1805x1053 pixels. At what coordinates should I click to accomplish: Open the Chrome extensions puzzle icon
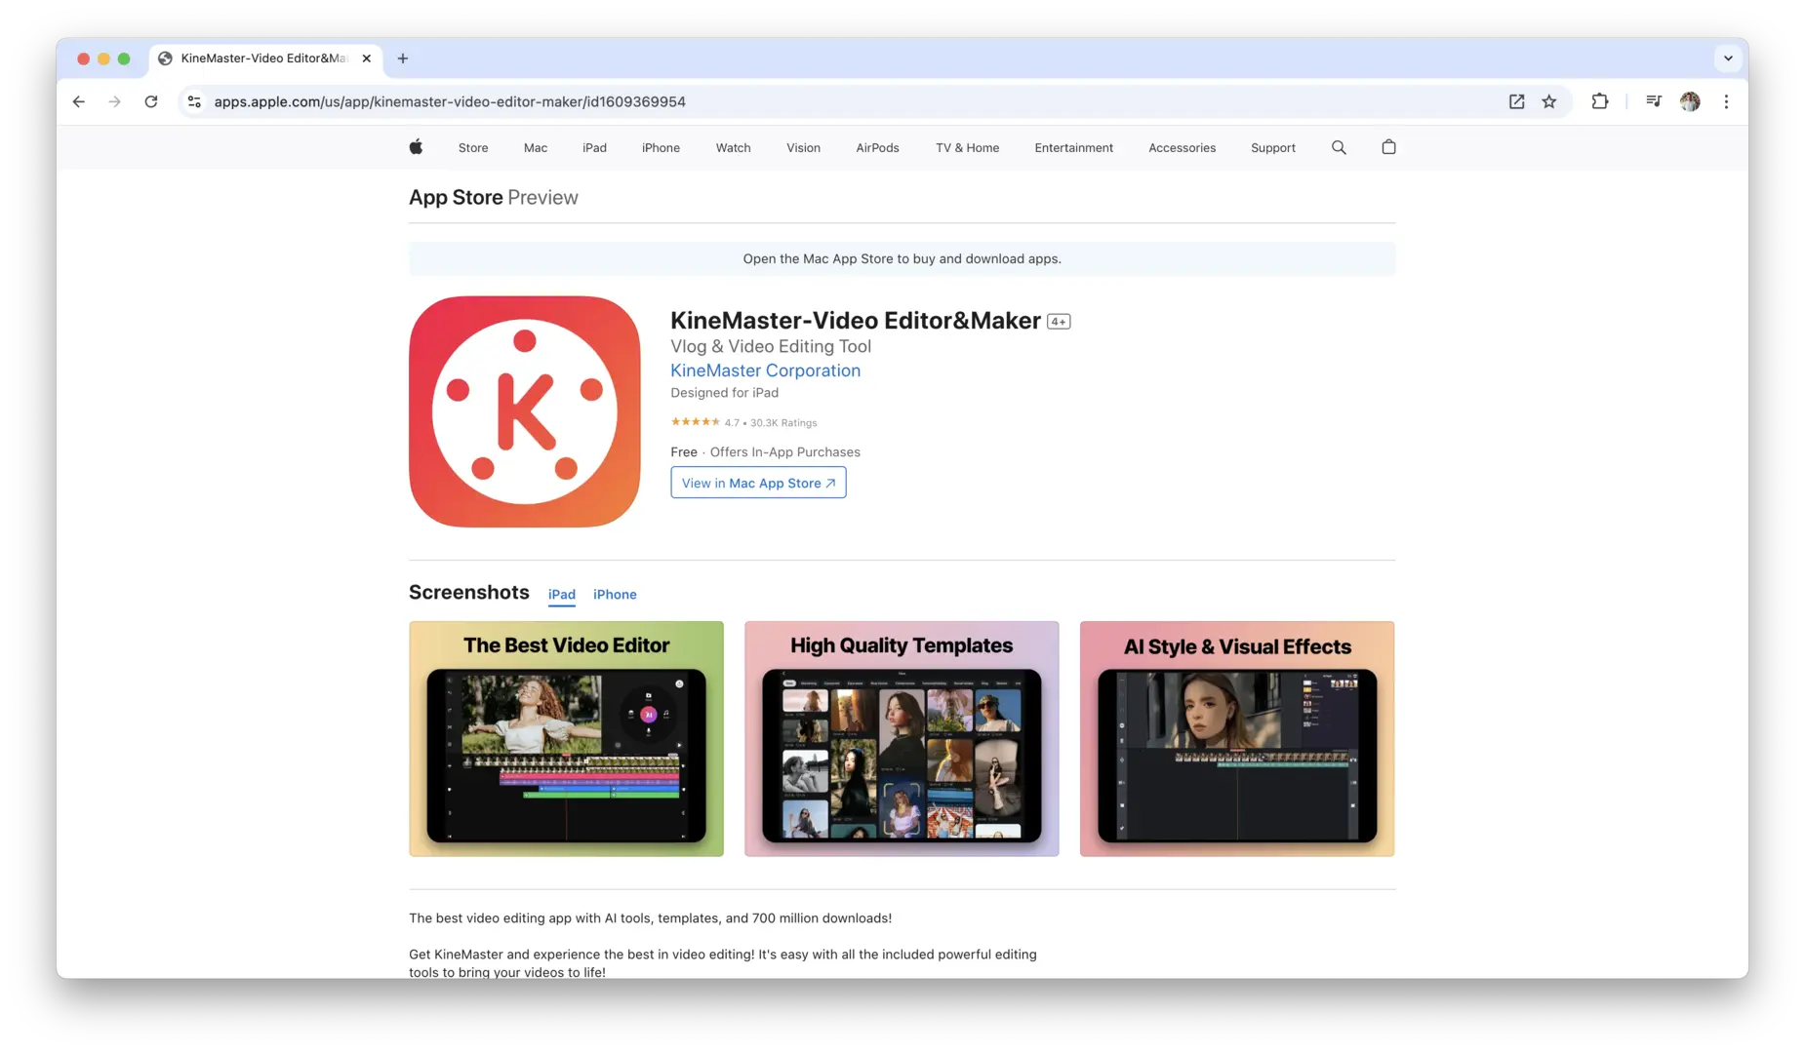1600,101
